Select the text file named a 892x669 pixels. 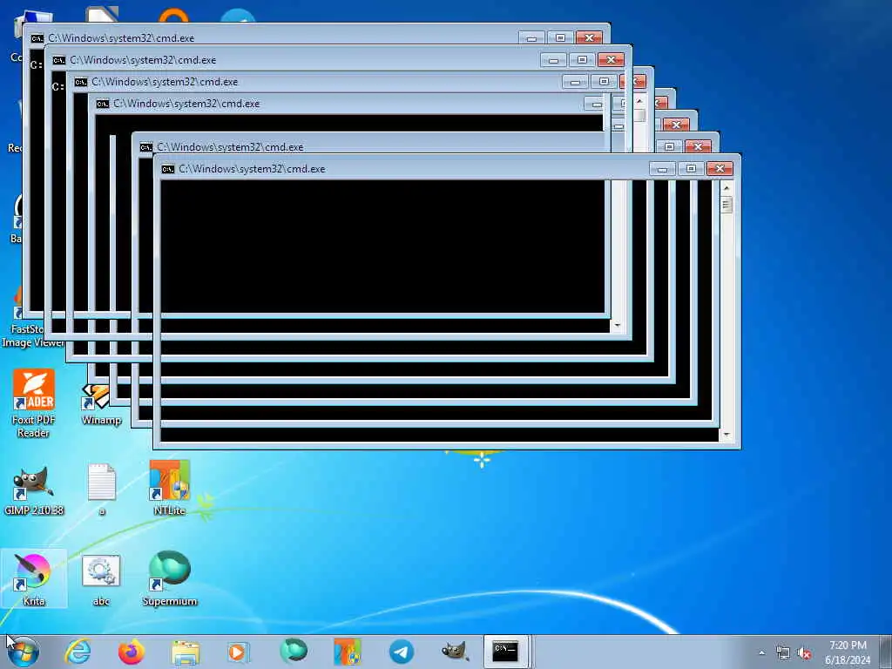[102, 490]
